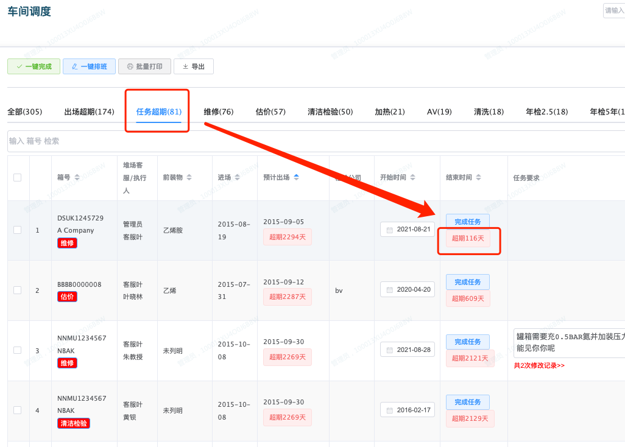The image size is (625, 447).
Task: Click the 估价 tag under BBBB0000008
Action: (67, 297)
